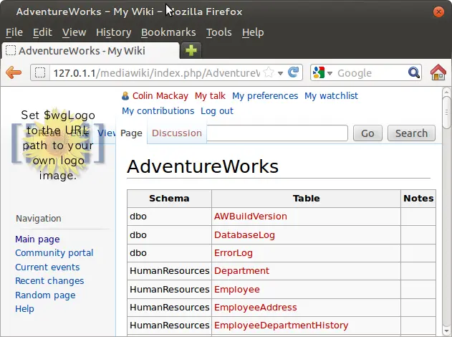This screenshot has height=337, width=452.
Task: Bookmark page with star icon
Action: click(x=268, y=72)
